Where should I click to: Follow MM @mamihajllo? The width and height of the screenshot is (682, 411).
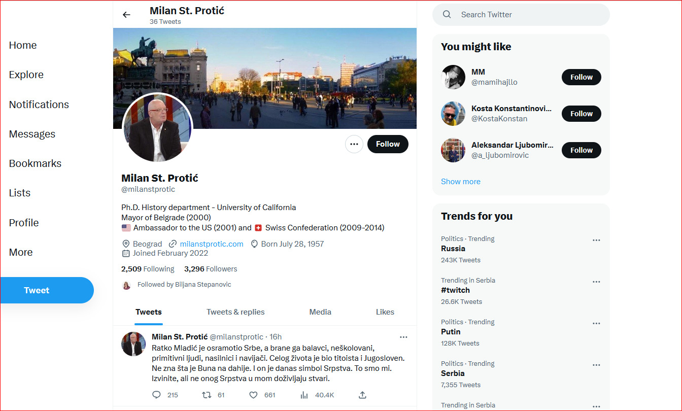pos(581,77)
